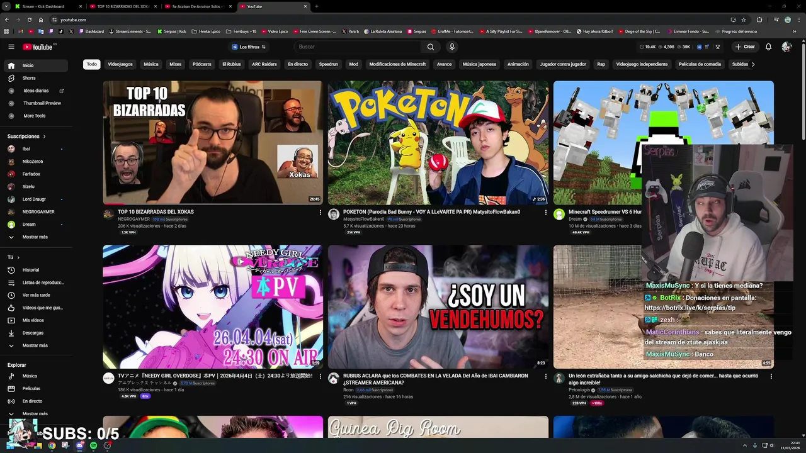Image resolution: width=806 pixels, height=453 pixels.
Task: Open the ¿SOY UN VENDEHUMOS? thumbnail
Action: pos(438,306)
